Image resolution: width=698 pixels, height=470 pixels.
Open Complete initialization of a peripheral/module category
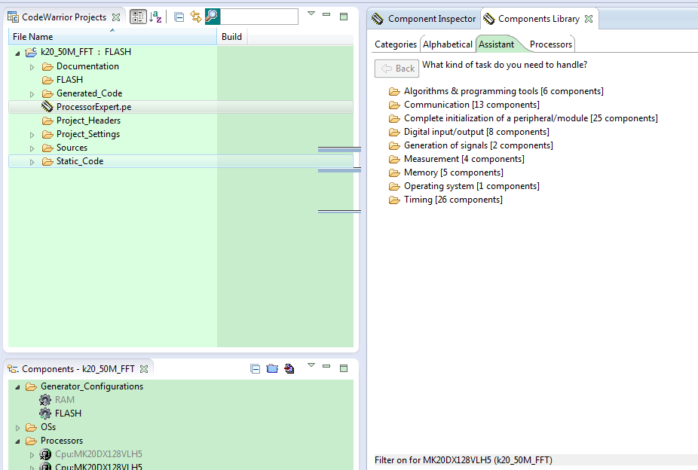(531, 118)
